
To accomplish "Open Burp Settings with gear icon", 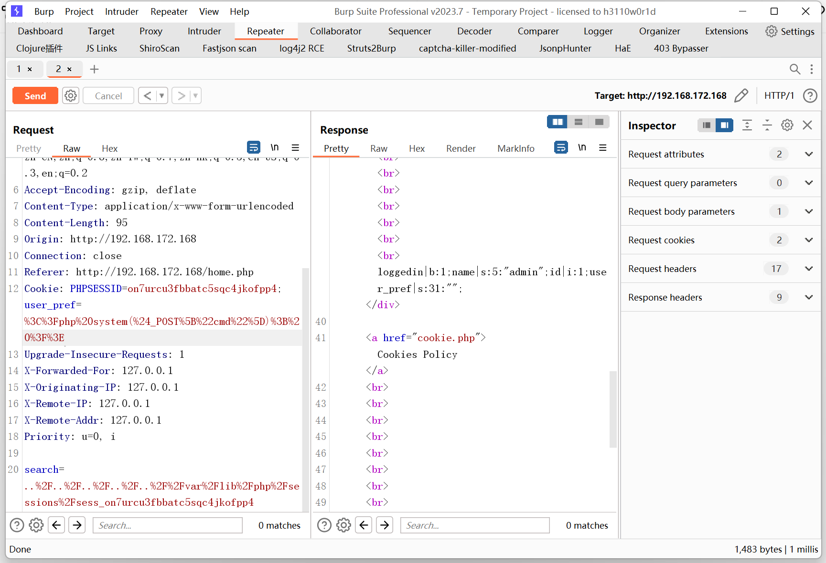I will pyautogui.click(x=790, y=31).
